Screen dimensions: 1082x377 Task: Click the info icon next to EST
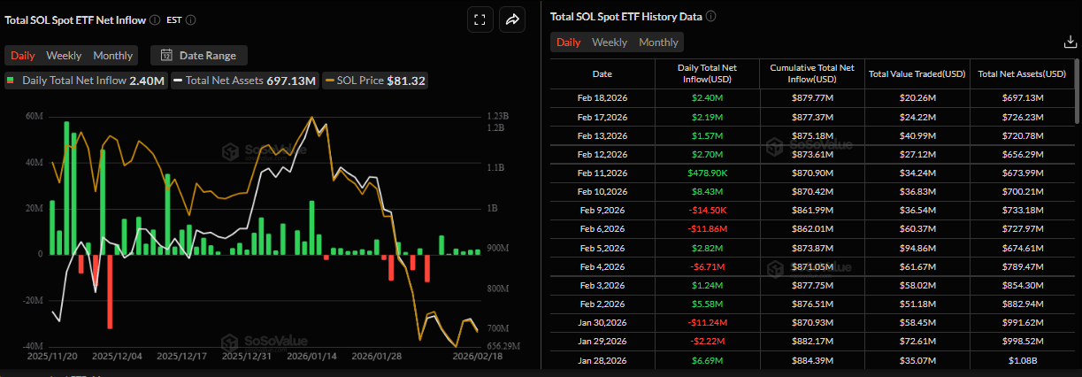(x=191, y=19)
